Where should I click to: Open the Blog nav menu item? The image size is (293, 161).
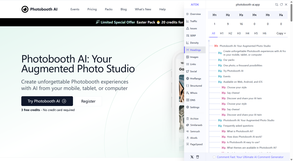point(123,9)
